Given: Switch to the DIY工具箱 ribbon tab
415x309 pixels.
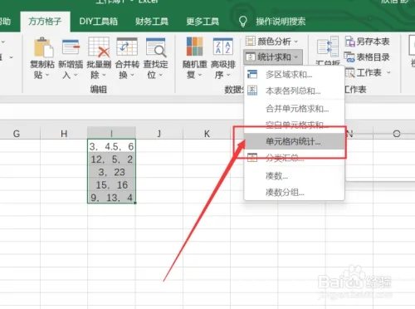Looking at the screenshot, I should pos(98,22).
